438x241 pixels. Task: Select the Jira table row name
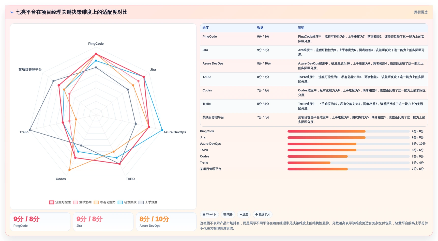205,50
